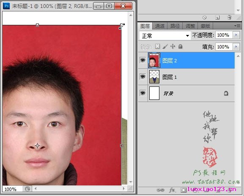Click the new item icon in the upper panel
The width and height of the screenshot is (244, 196).
coord(217,17)
